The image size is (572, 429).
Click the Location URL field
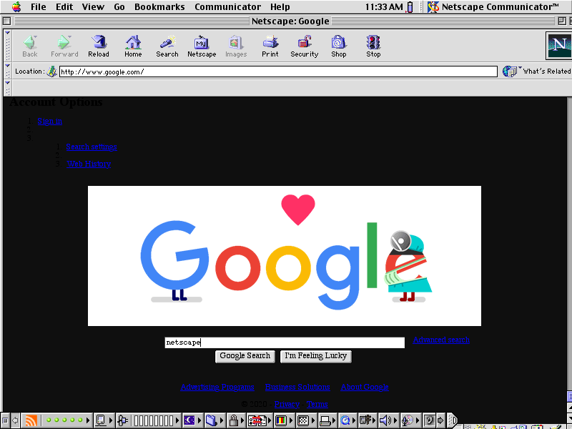[278, 71]
